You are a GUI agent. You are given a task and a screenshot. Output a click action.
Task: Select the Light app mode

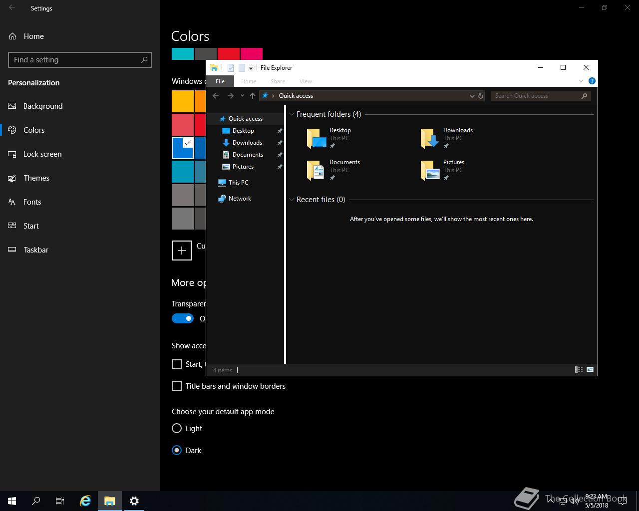coord(177,428)
